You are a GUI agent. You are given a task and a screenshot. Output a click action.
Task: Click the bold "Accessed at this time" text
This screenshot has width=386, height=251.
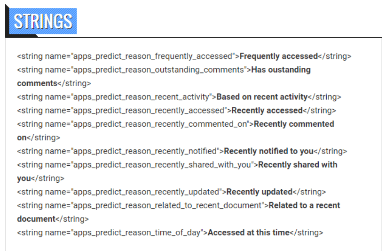click(248, 233)
